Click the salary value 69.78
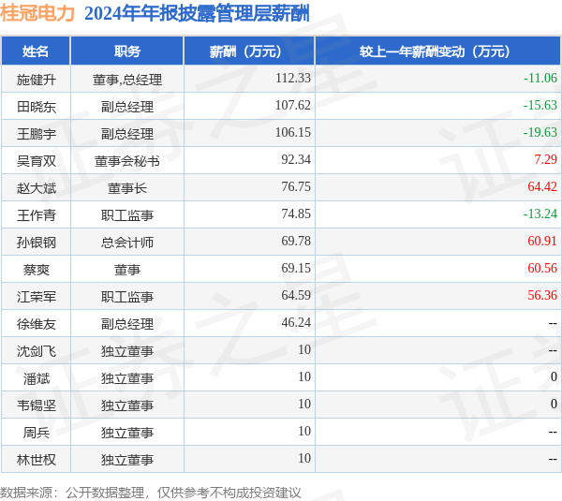 pos(296,242)
